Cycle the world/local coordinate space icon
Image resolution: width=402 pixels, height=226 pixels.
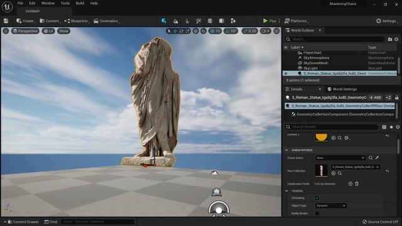pyautogui.click(x=195, y=31)
